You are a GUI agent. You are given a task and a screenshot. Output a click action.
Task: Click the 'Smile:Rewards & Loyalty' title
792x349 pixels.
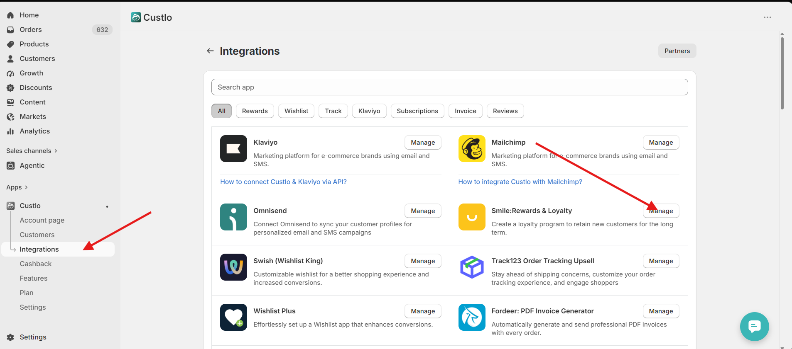532,211
